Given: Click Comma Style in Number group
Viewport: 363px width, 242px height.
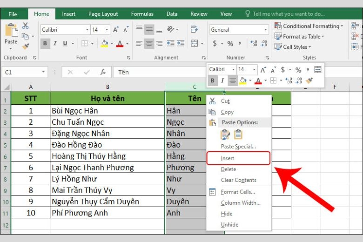Looking at the screenshot, I should coord(240,43).
